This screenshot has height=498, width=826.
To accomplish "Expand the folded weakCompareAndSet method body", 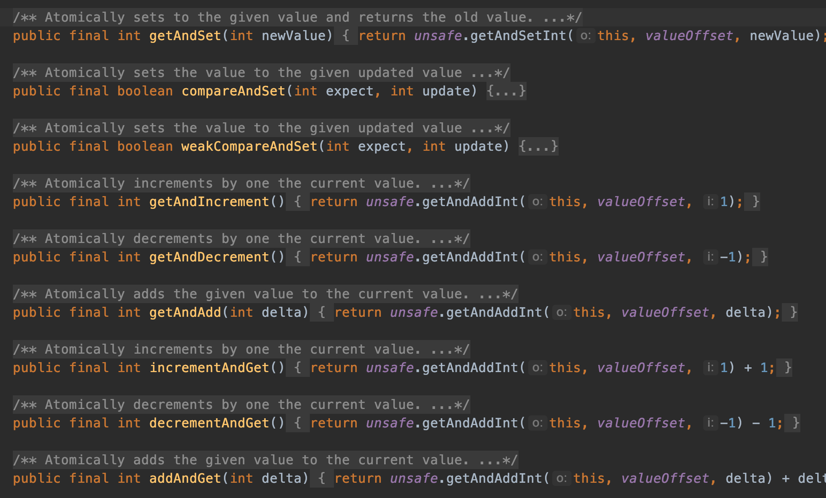I will (x=538, y=147).
